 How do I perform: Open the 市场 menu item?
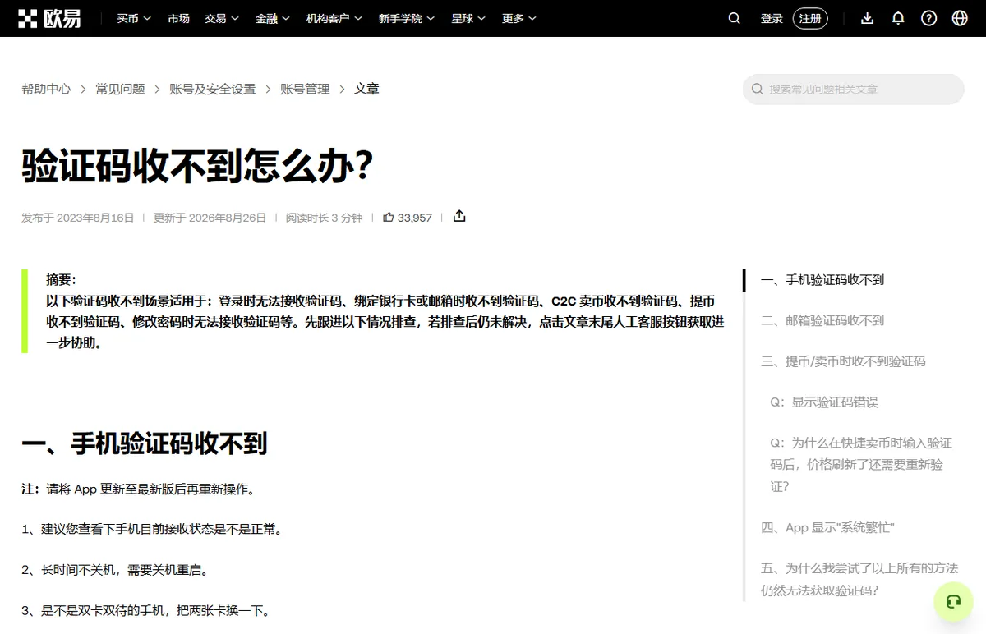click(178, 18)
